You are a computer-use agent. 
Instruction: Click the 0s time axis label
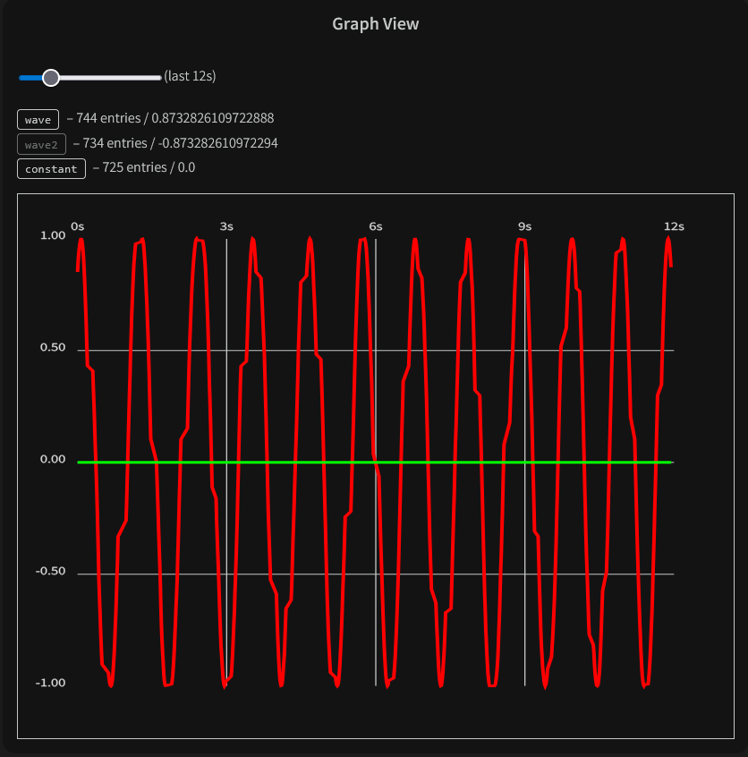[78, 227]
